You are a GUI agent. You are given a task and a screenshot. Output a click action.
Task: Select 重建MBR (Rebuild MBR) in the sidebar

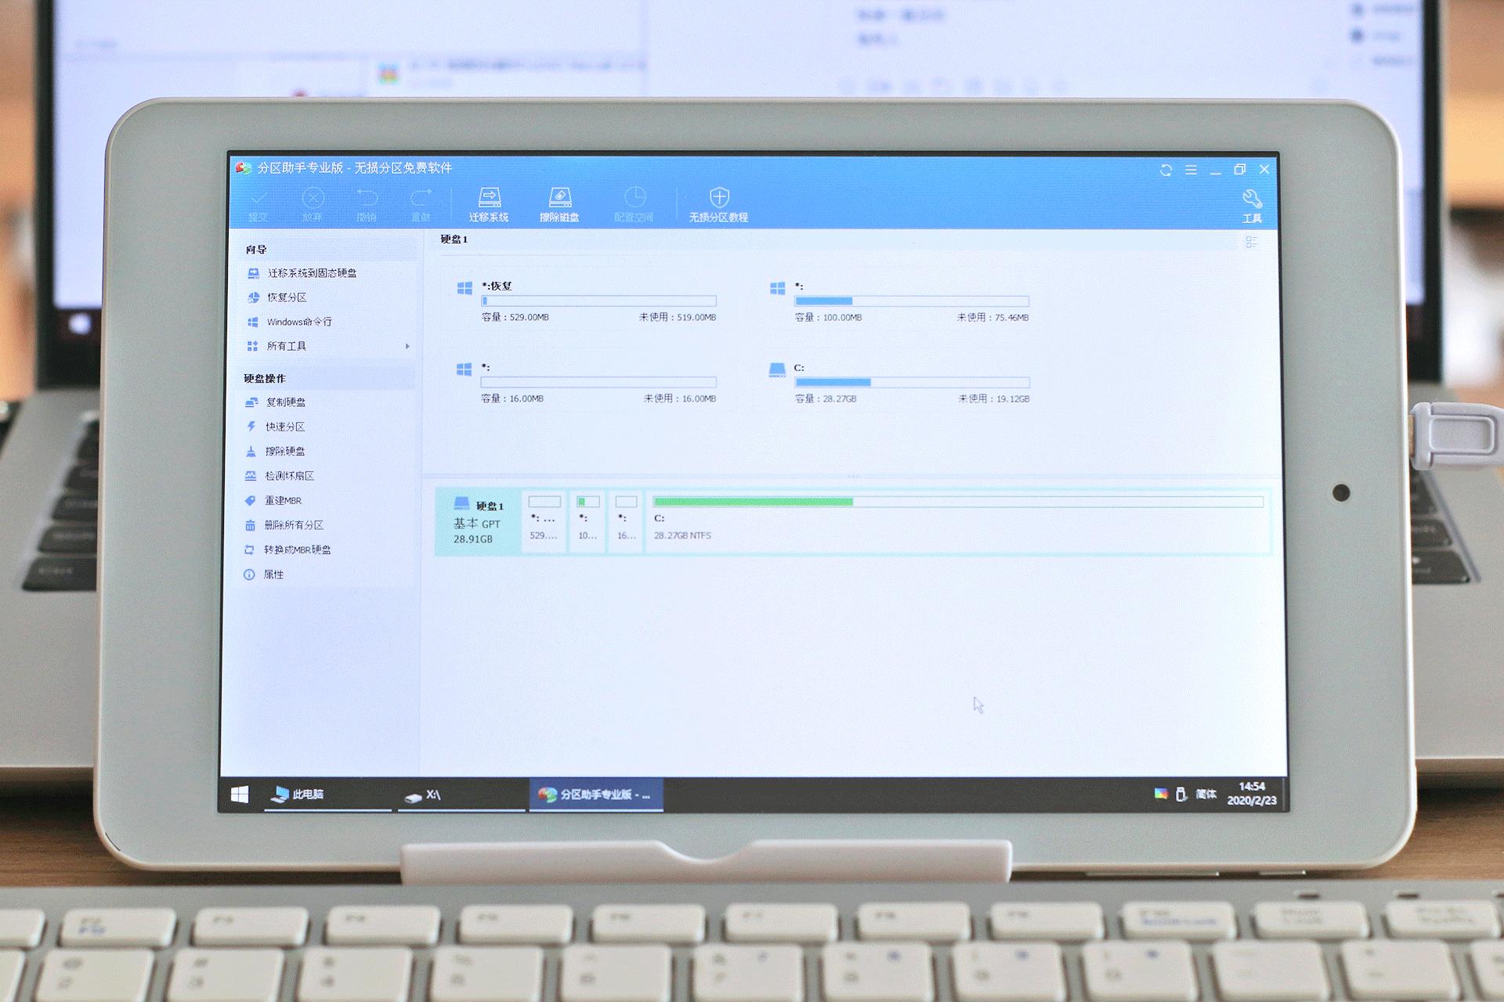point(284,500)
